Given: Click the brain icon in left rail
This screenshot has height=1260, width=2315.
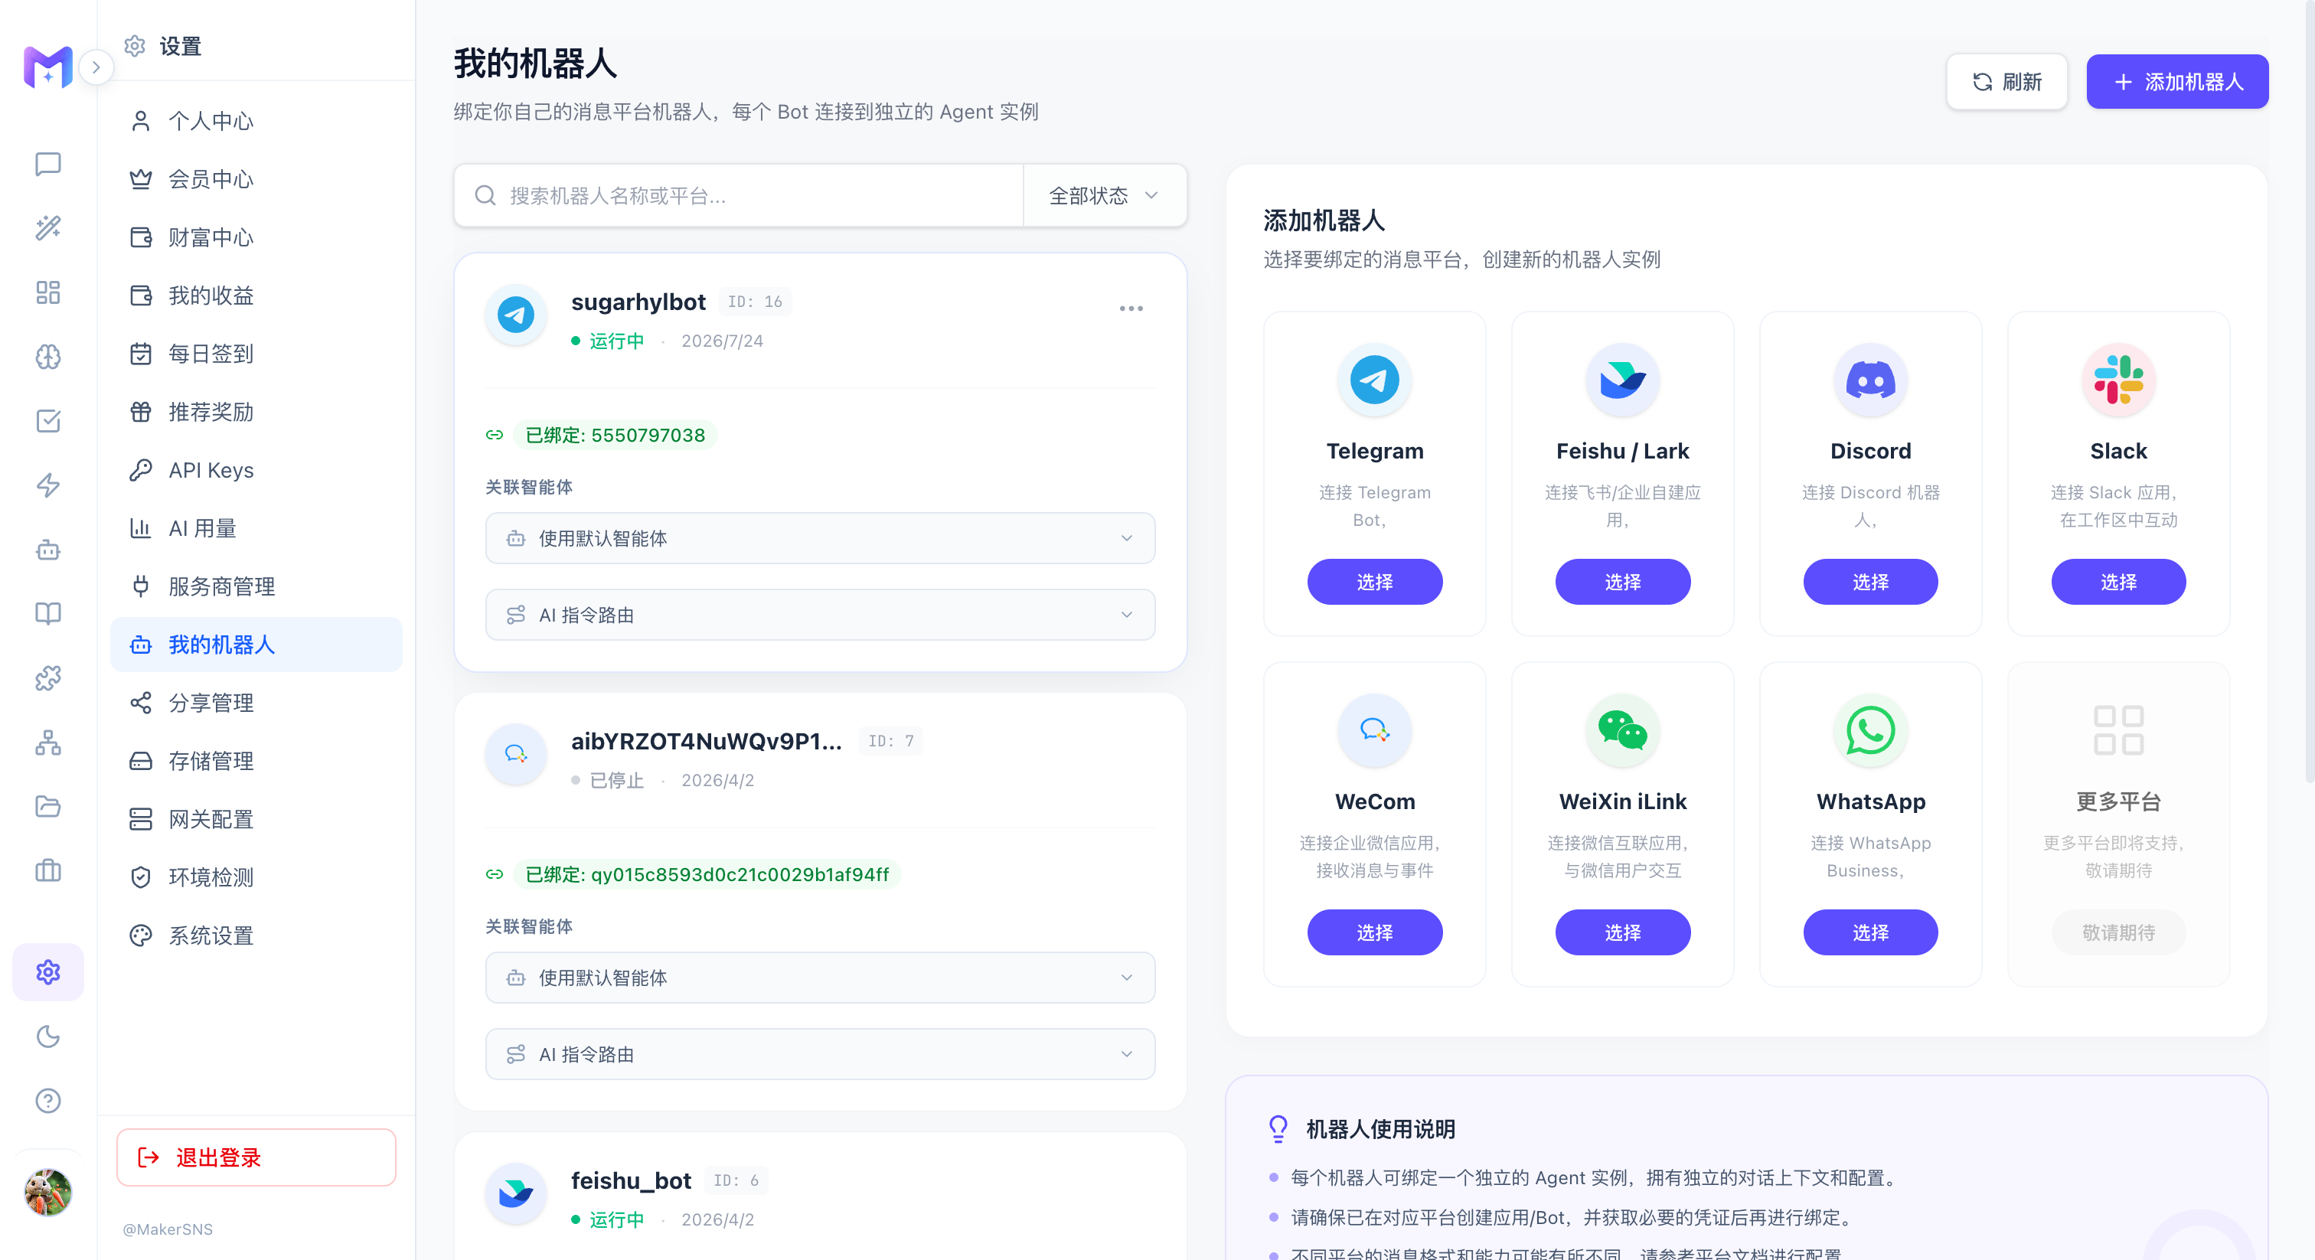Looking at the screenshot, I should point(47,357).
